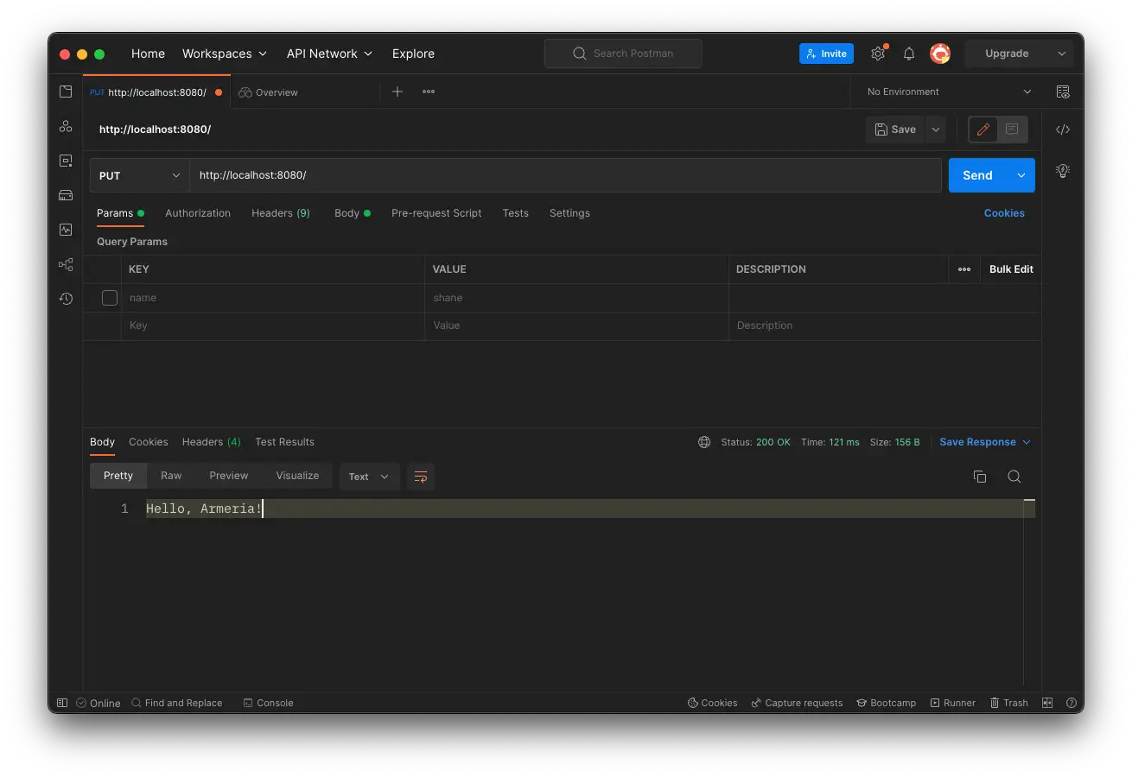Screen dimensions: 1132x777
Task: View the response Cookies tab
Action: (x=149, y=442)
